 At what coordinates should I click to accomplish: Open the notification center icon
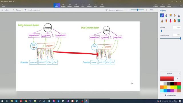tap(180, 101)
